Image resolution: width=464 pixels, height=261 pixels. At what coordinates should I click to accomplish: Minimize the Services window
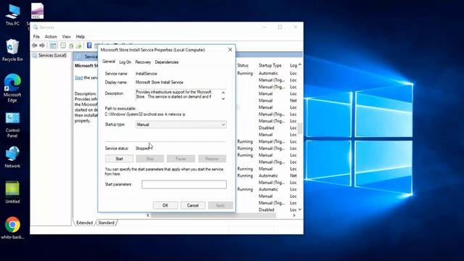pos(265,27)
